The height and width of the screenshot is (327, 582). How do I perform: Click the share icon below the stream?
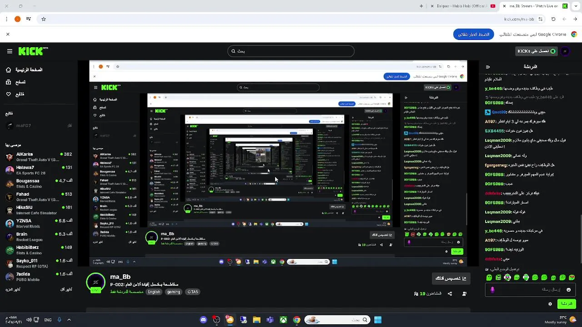[450, 294]
